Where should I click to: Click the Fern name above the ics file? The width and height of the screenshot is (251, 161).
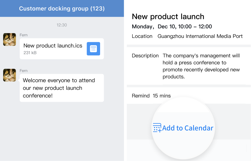[x=24, y=35]
